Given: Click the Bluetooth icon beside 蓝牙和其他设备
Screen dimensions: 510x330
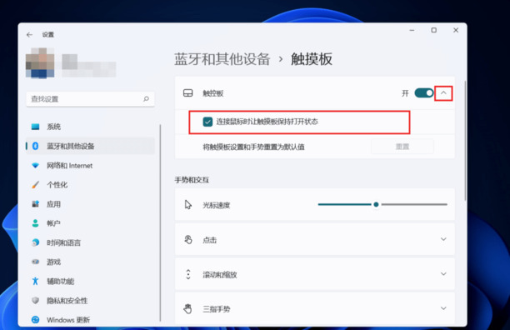Looking at the screenshot, I should pyautogui.click(x=36, y=146).
